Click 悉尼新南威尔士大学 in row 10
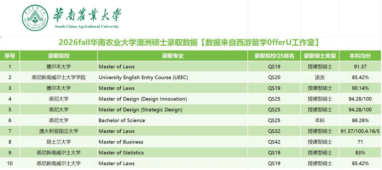 (59, 163)
